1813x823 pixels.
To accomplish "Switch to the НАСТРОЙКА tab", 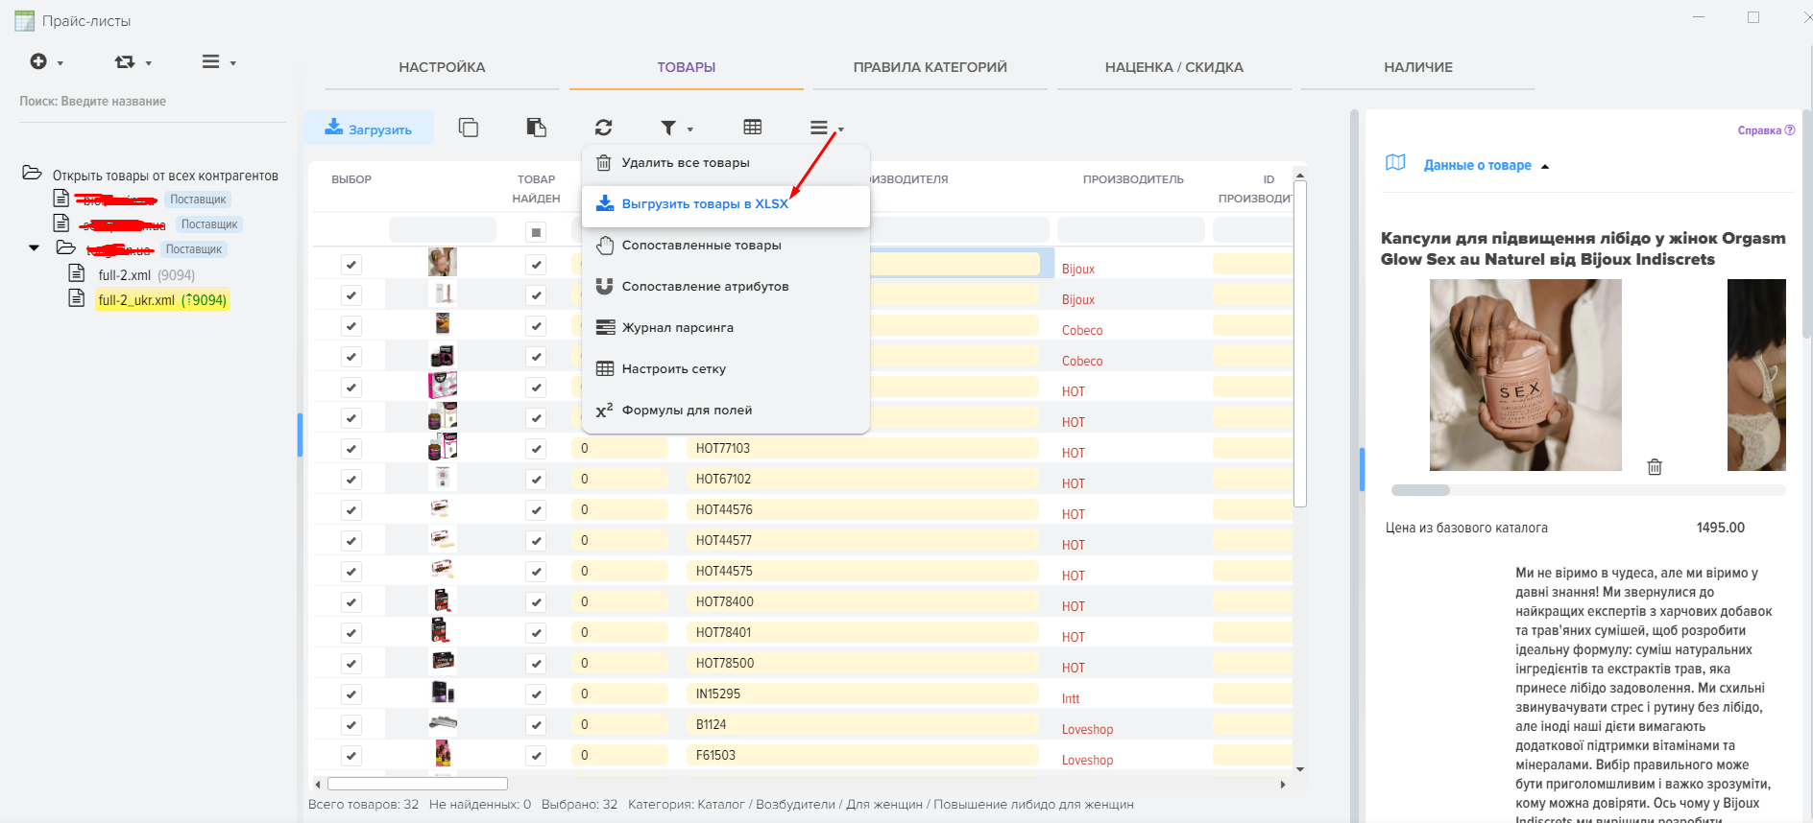I will click(x=442, y=67).
